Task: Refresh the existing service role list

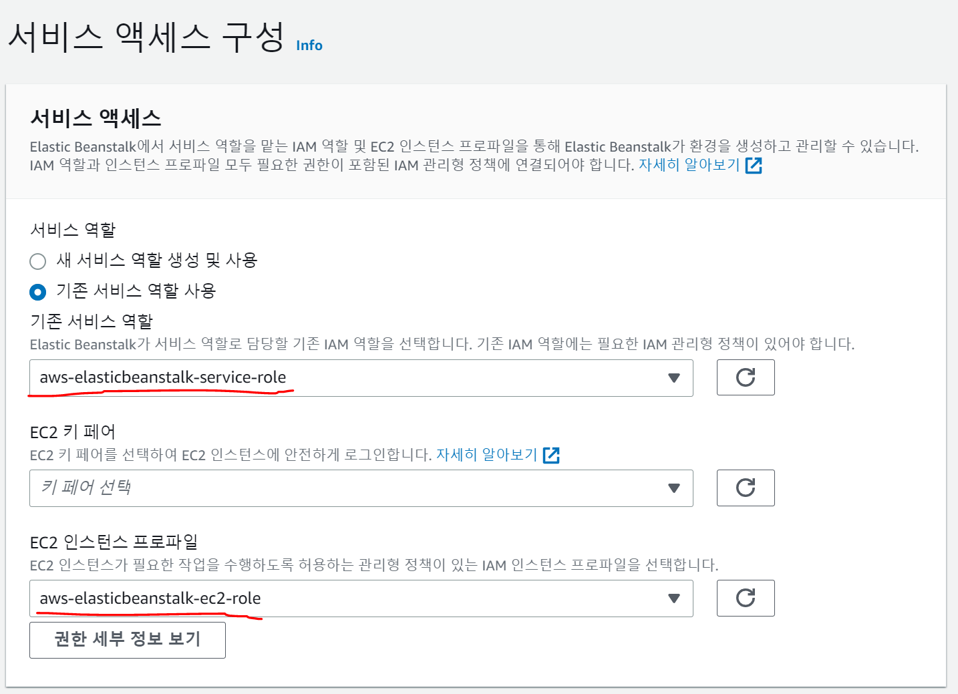Action: coord(745,377)
